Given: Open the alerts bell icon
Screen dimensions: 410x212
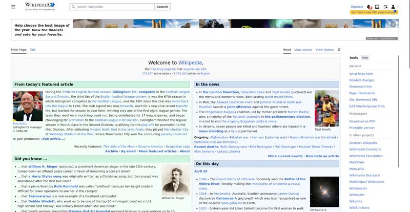Looking at the screenshot, I should click(x=370, y=7).
